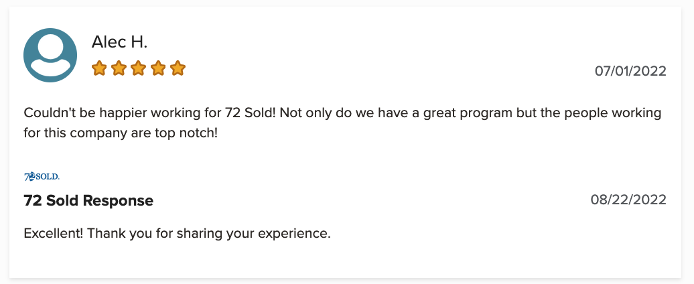Click the reviewer avatar for Alec H.
694x284 pixels.
click(50, 56)
